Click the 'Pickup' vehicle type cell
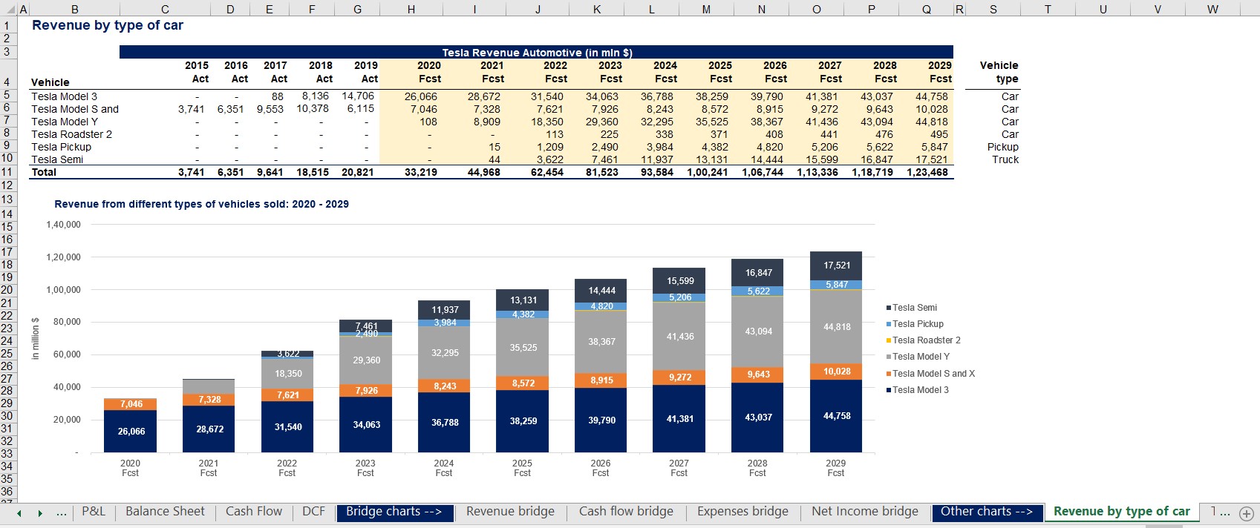 [1003, 147]
